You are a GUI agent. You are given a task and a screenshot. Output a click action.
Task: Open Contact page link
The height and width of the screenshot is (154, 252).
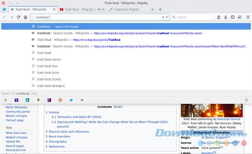click(x=15, y=120)
